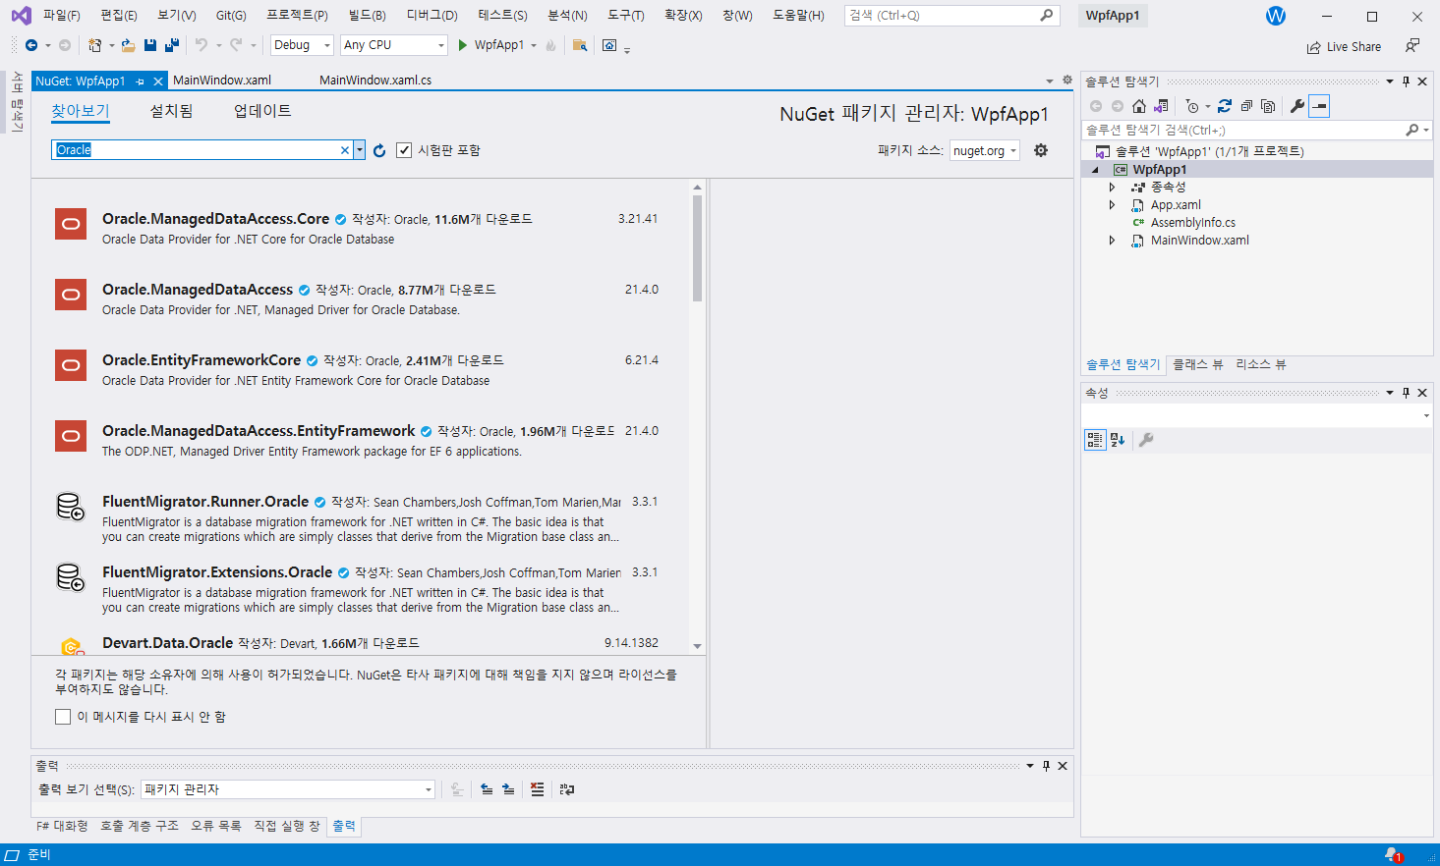
Task: Select the Oracle.EntityFrameworkCore package
Action: click(360, 369)
